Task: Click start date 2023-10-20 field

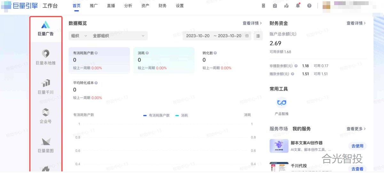Action: pos(198,36)
